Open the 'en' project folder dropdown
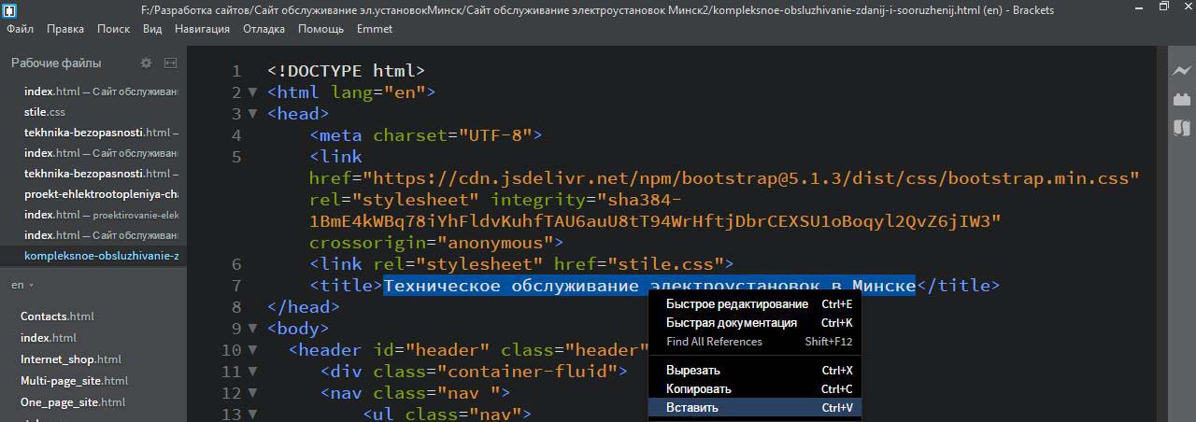 click(22, 285)
